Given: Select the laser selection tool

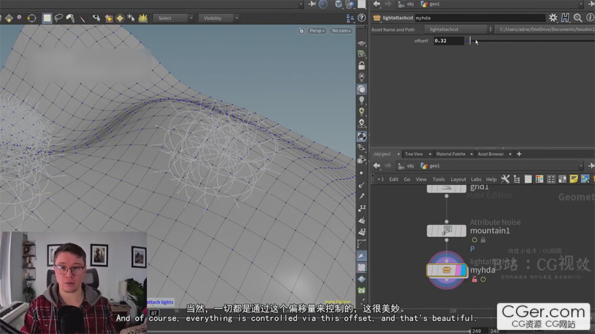Looking at the screenshot, I should [x=82, y=18].
